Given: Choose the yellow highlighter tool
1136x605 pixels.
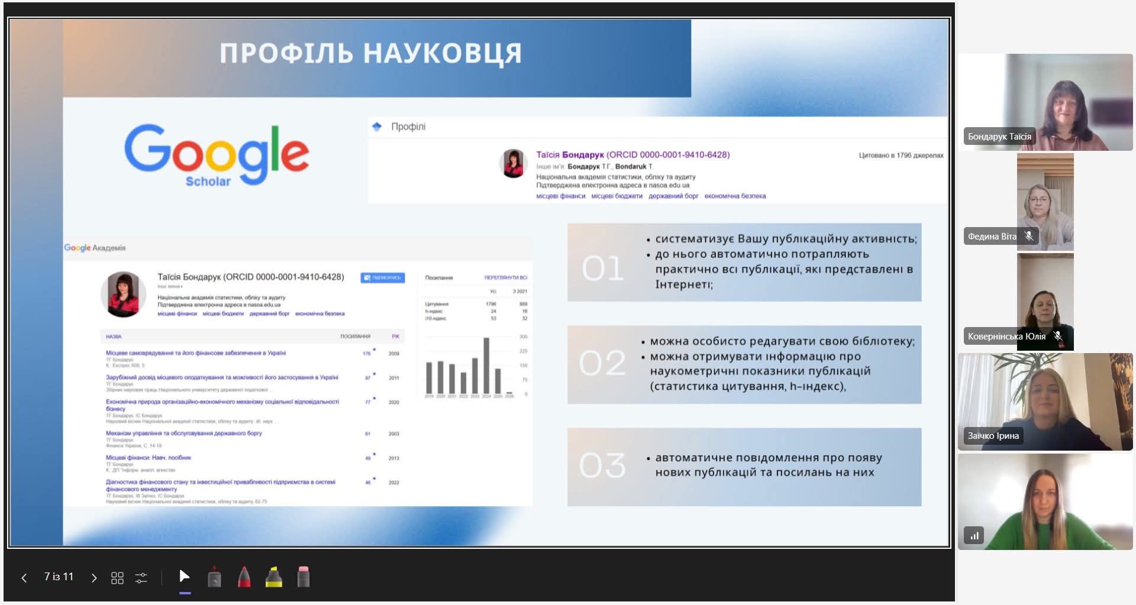Looking at the screenshot, I should pos(273,577).
